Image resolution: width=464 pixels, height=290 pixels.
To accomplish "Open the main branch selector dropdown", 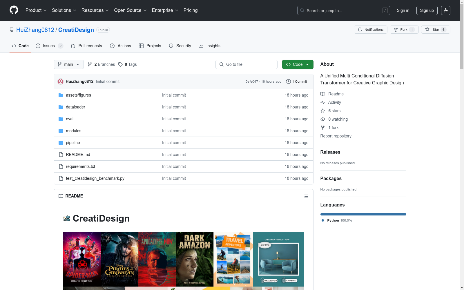I will tap(69, 64).
